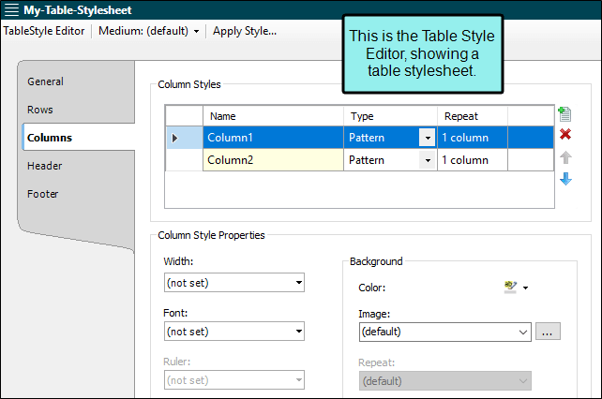602x399 pixels.
Task: Move the column style down
Action: coord(565,179)
